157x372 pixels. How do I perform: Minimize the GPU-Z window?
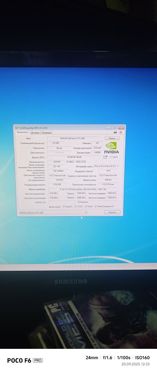pyautogui.click(x=109, y=128)
